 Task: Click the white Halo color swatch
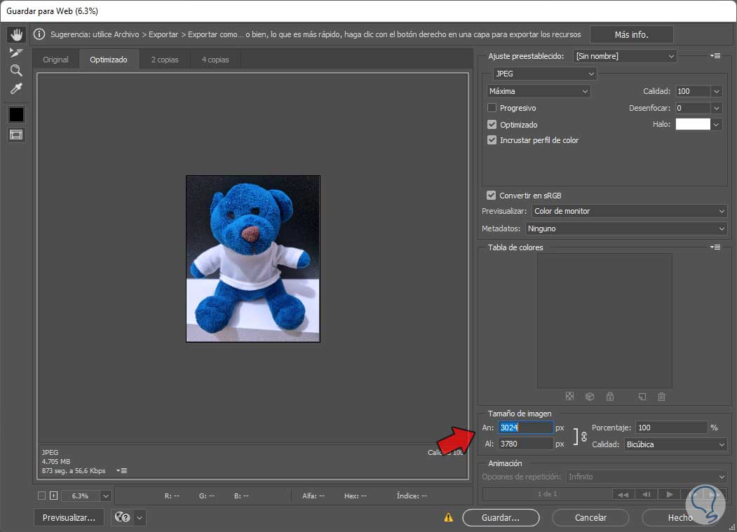click(x=692, y=124)
